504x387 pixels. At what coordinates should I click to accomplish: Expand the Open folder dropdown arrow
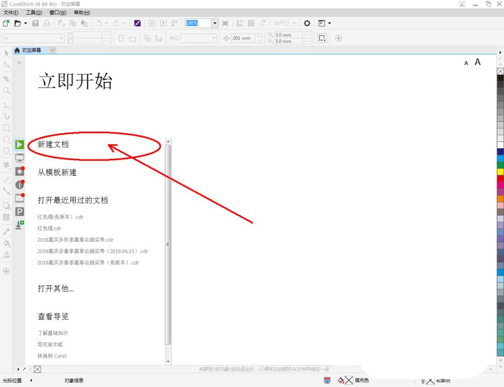point(26,23)
